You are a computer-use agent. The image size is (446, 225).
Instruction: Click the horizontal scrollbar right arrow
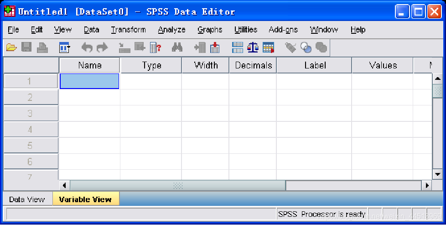pyautogui.click(x=427, y=185)
